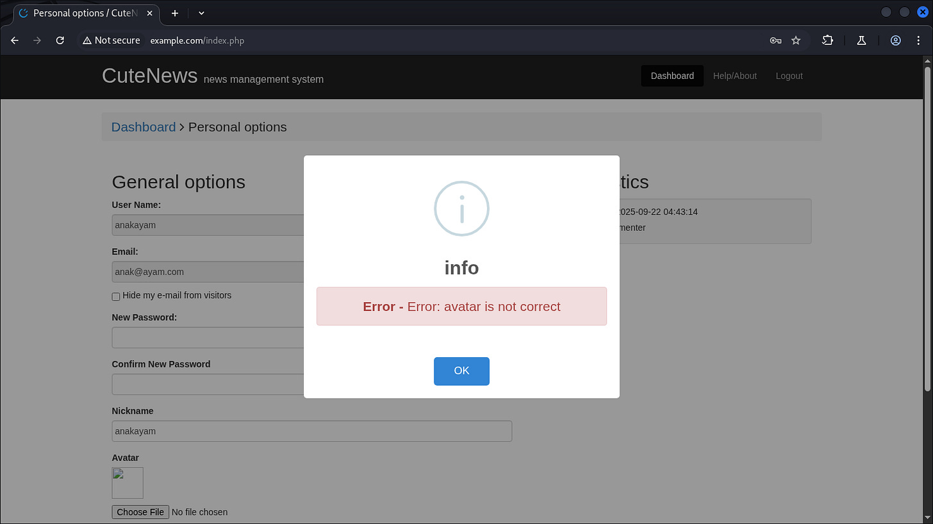Follow the Dashboard breadcrumb link
Screen dimensions: 933x524
click(x=144, y=127)
